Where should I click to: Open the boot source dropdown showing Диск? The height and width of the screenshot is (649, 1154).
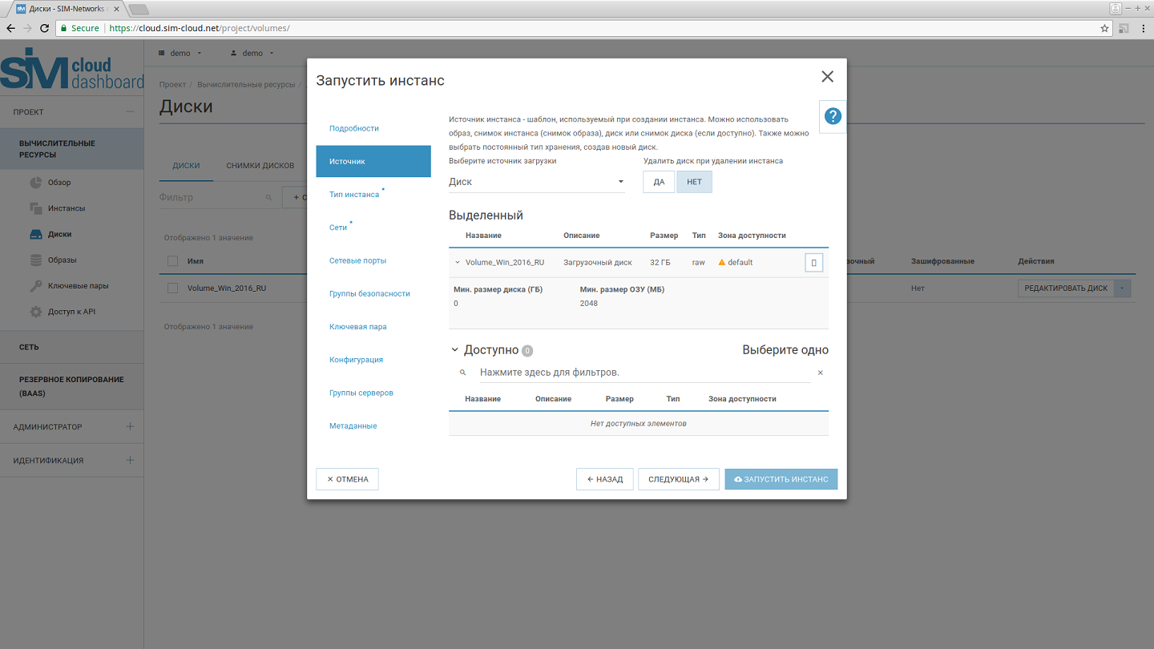536,182
